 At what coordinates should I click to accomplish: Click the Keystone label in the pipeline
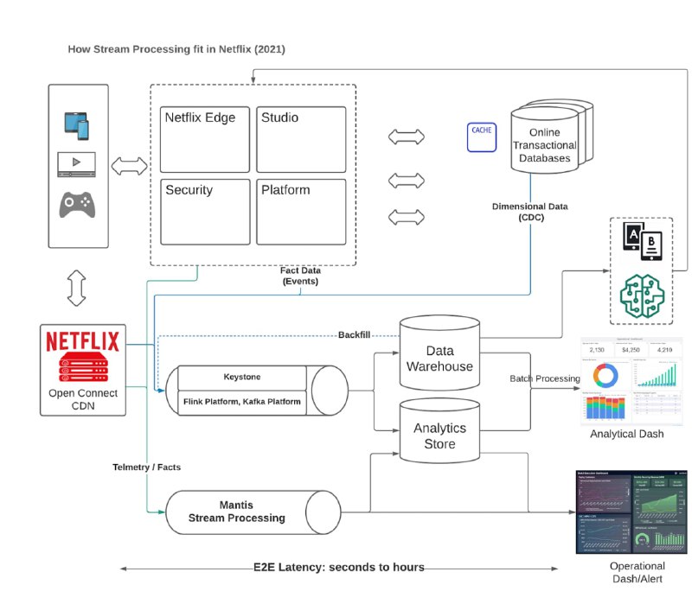242,377
